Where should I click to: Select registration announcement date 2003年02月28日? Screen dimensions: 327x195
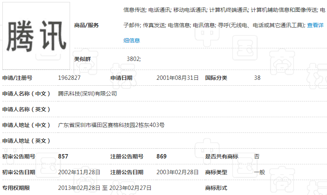coord(177,172)
